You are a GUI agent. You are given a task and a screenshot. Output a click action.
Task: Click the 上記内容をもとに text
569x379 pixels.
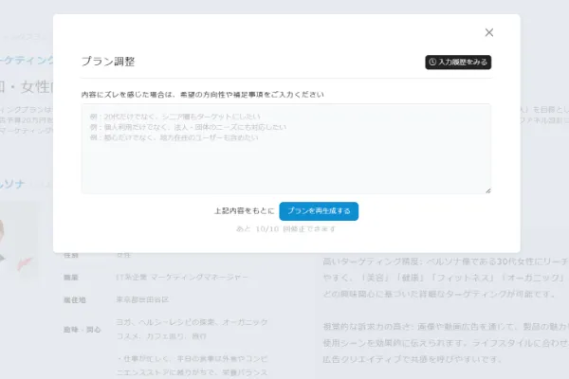click(x=245, y=210)
